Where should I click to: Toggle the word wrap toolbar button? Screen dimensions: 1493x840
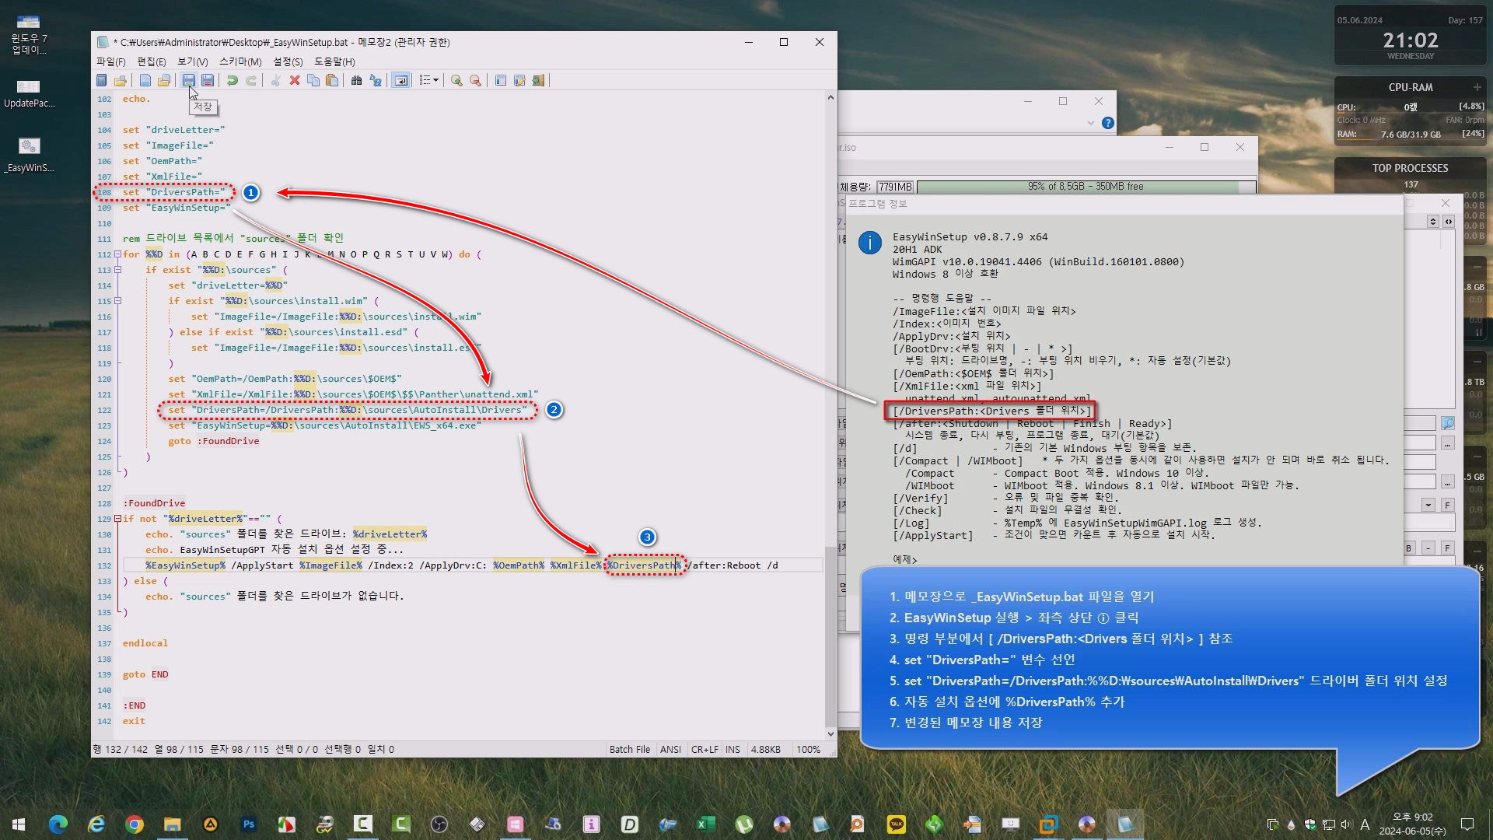400,80
